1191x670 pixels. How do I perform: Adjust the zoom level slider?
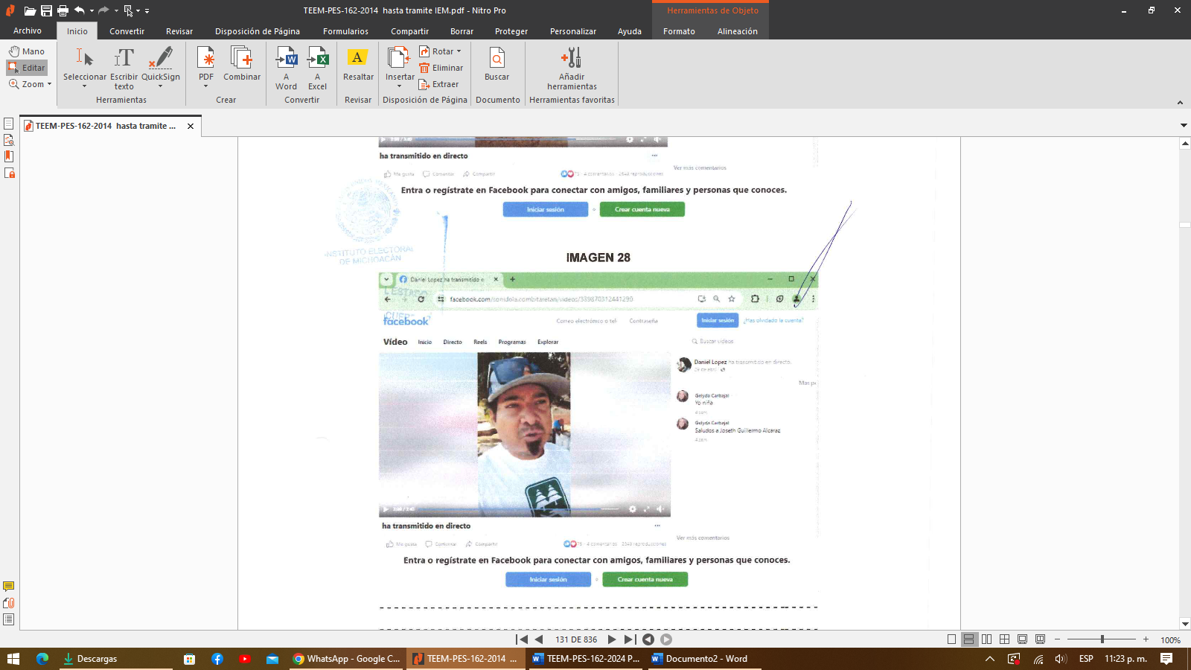pos(1102,639)
